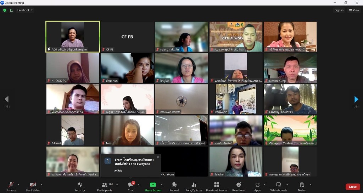Image resolution: width=363 pixels, height=193 pixels.
Task: Go to next page of participants with the blue arrow
Action: [x=356, y=99]
